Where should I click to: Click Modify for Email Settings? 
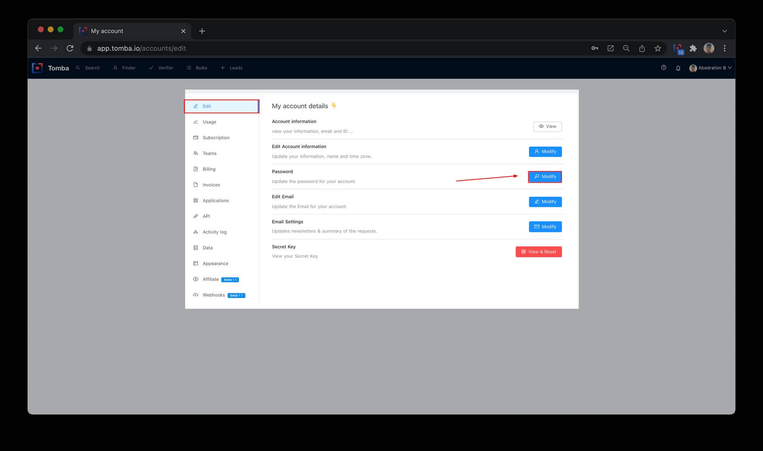pos(545,227)
